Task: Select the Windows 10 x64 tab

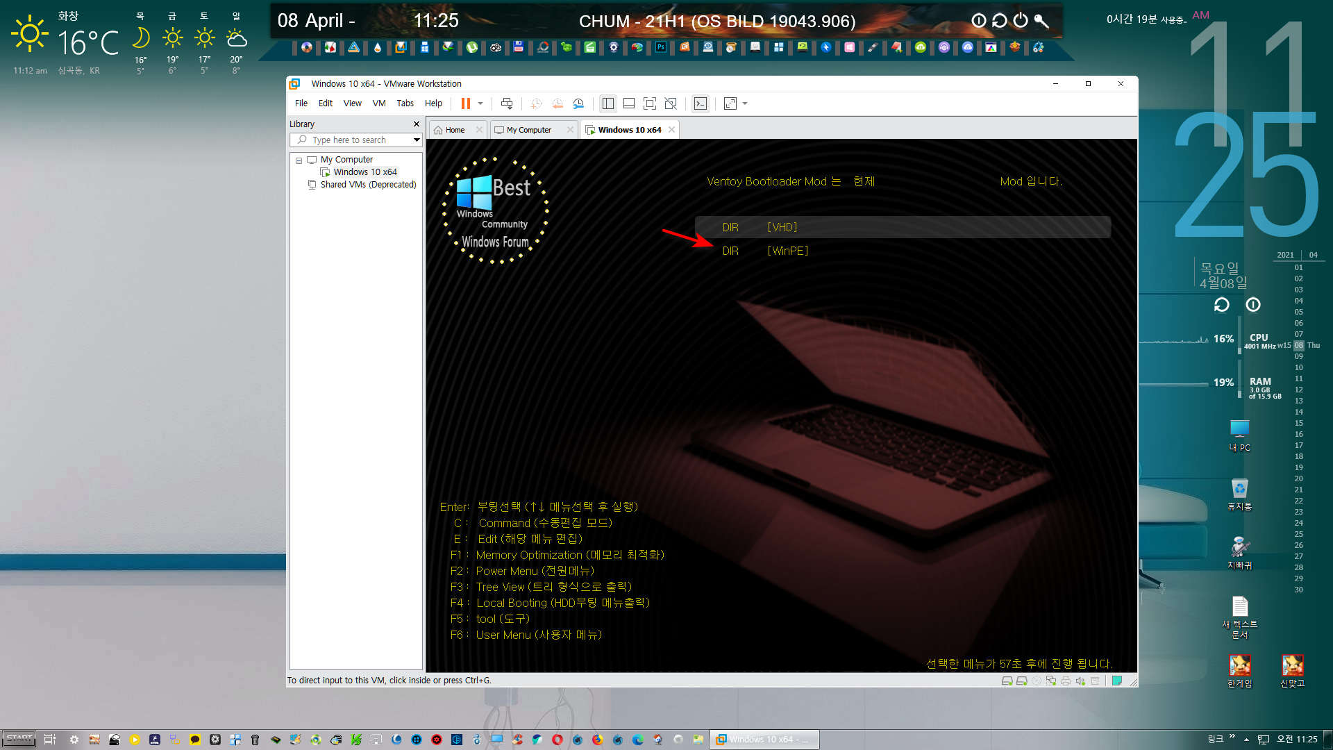Action: coord(629,130)
